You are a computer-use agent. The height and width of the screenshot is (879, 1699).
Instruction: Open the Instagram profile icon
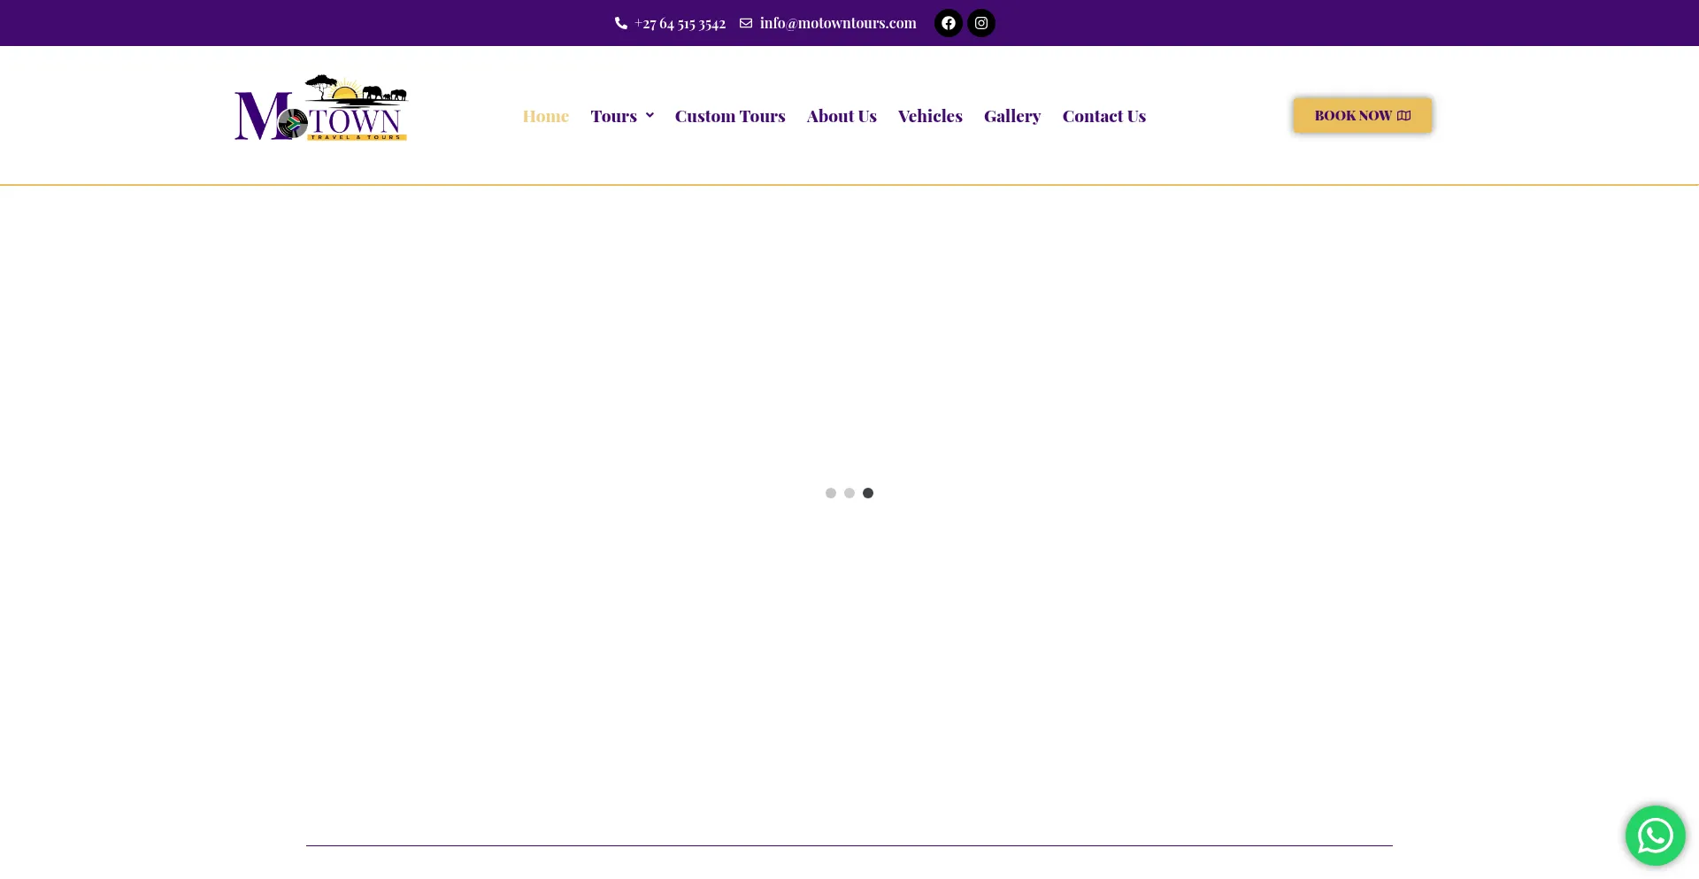pos(980,23)
